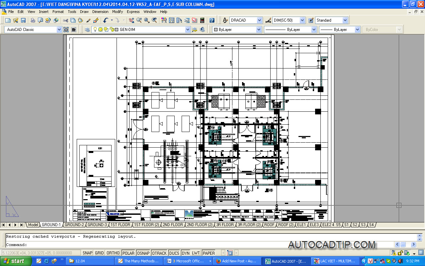This screenshot has height=266, width=425.
Task: Activate Zoom Realtime magnifier tool
Action: tap(139, 20)
